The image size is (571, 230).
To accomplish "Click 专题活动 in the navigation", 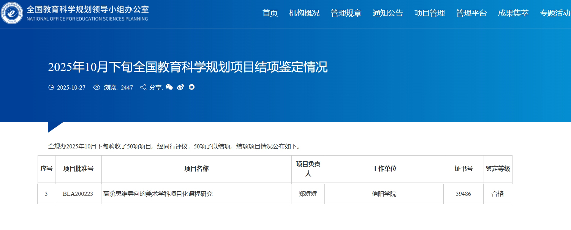I will 555,13.
